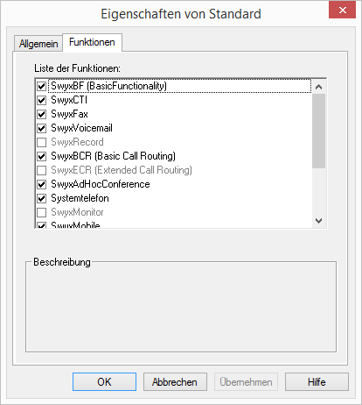
Task: Click the list scroll down arrow
Action: [318, 221]
